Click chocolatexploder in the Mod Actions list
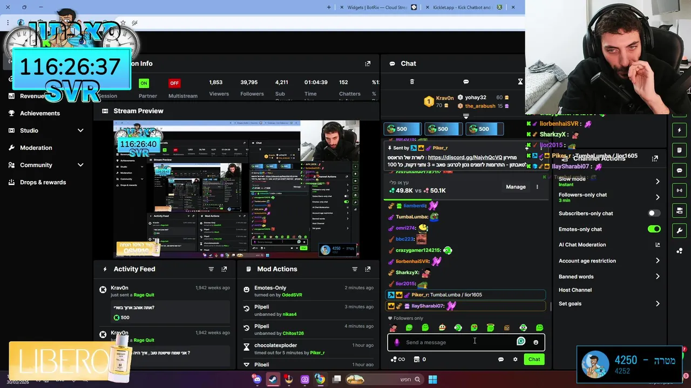This screenshot has width=691, height=388. click(275, 345)
